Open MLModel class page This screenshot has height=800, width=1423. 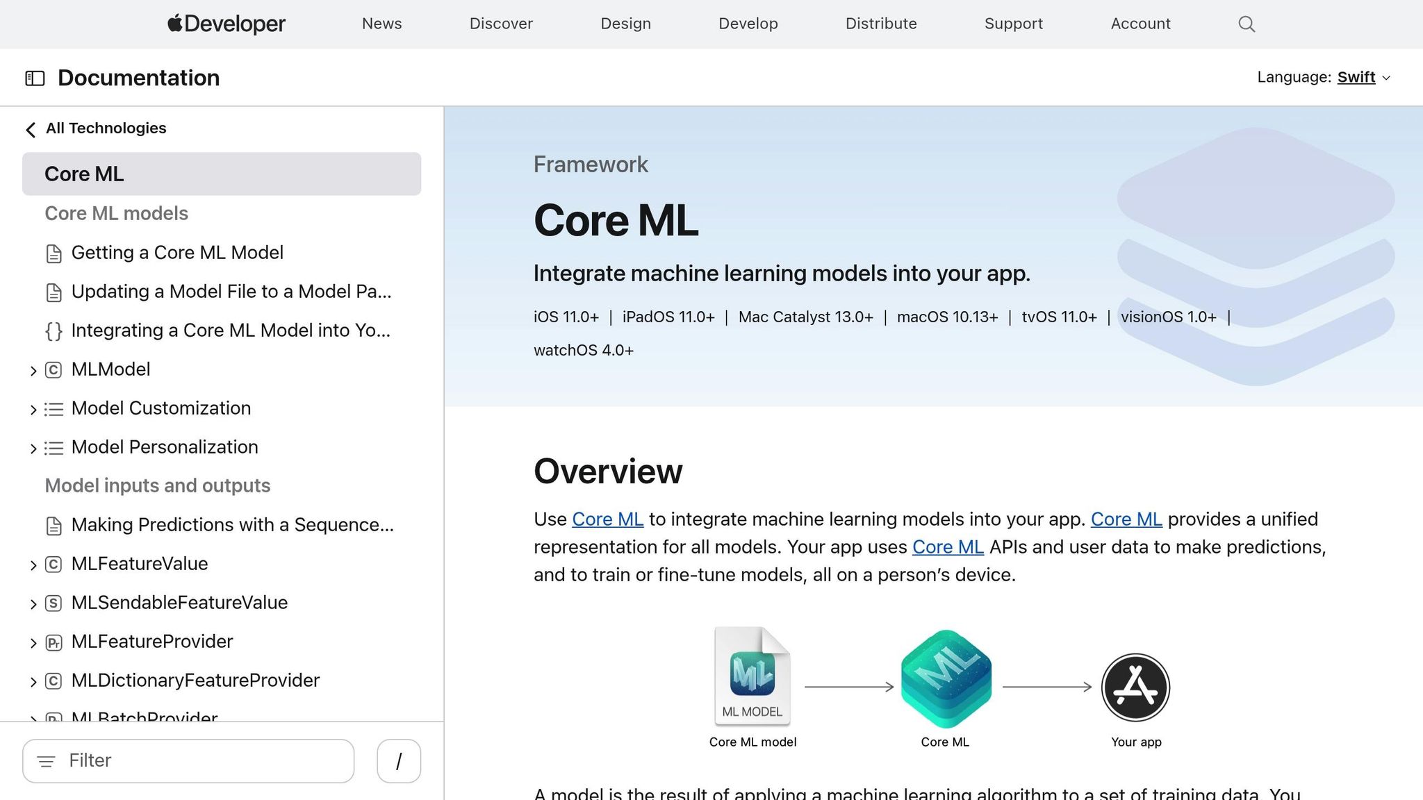[110, 369]
